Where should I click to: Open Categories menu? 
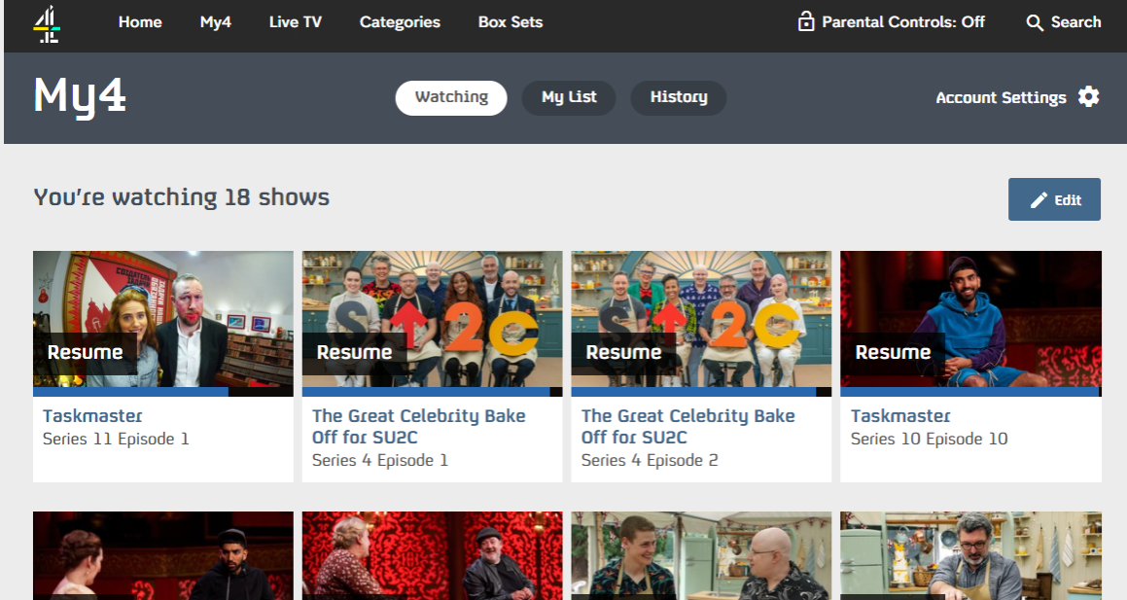400,22
